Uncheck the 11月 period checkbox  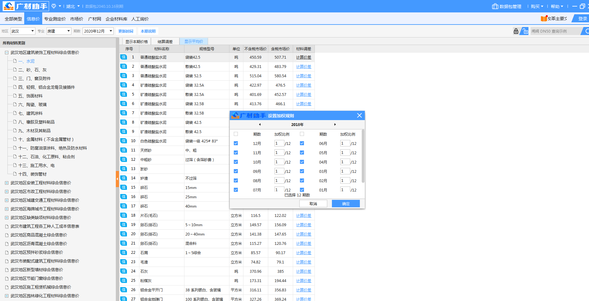click(x=236, y=153)
